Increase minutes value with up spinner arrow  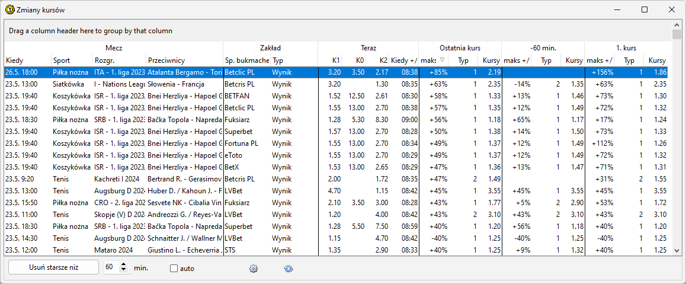pyautogui.click(x=123, y=264)
